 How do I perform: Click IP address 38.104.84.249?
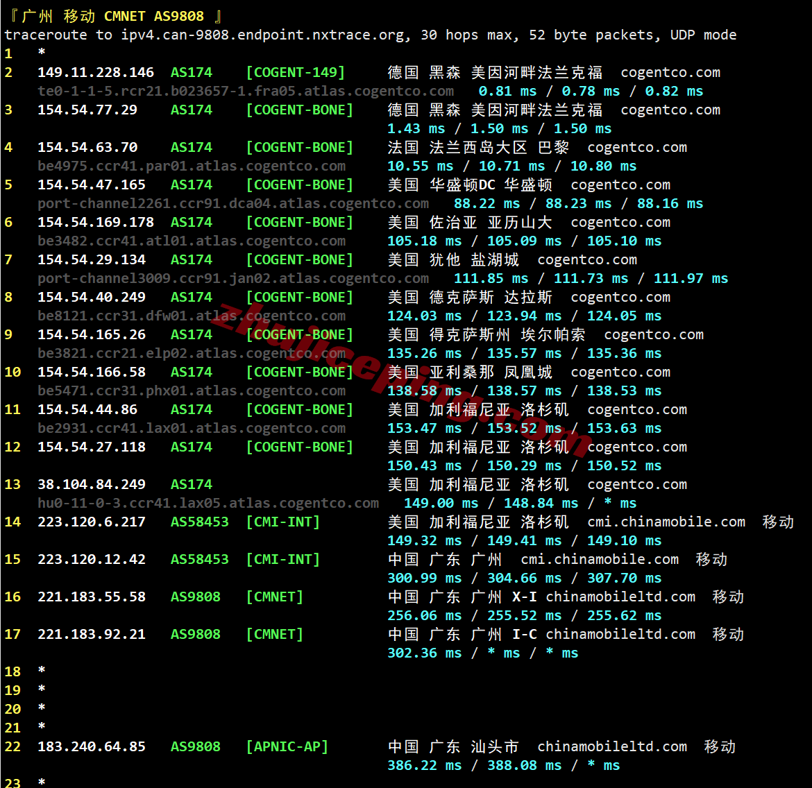tap(92, 485)
